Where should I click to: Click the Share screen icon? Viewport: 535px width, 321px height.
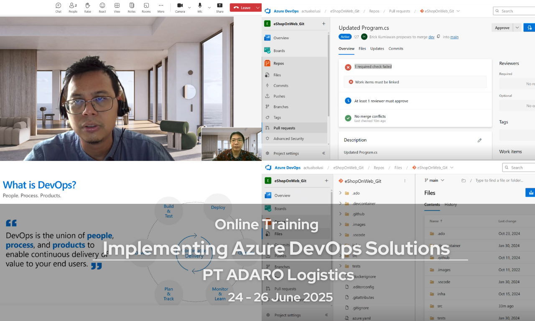(220, 7)
